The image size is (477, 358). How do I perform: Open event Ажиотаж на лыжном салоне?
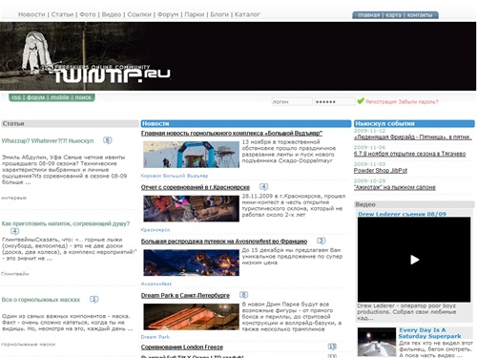[395, 187]
